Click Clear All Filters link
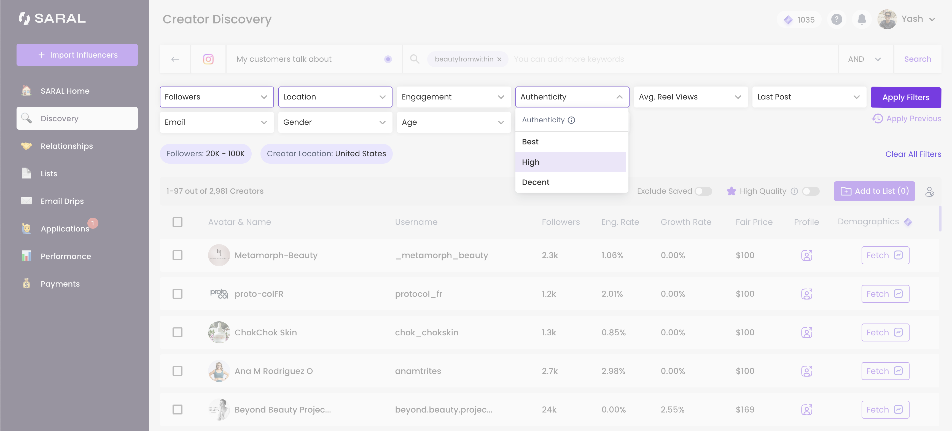The image size is (952, 431). [x=913, y=154]
